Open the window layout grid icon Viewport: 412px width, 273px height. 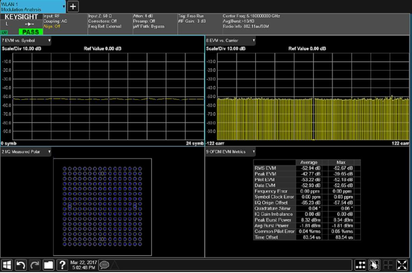[360, 265]
